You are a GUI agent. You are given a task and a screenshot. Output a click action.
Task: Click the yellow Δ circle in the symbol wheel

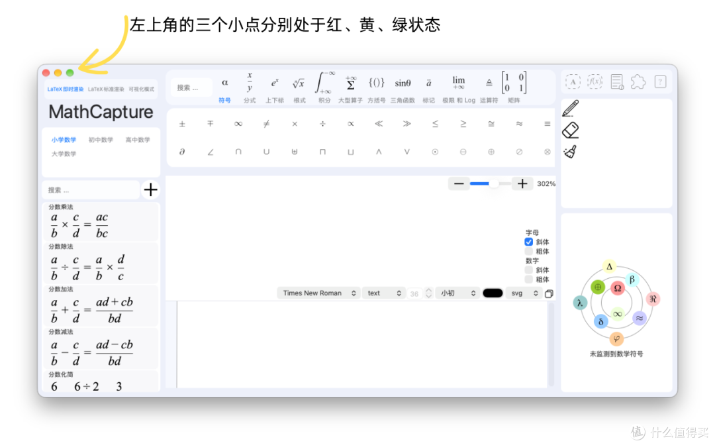pyautogui.click(x=609, y=267)
